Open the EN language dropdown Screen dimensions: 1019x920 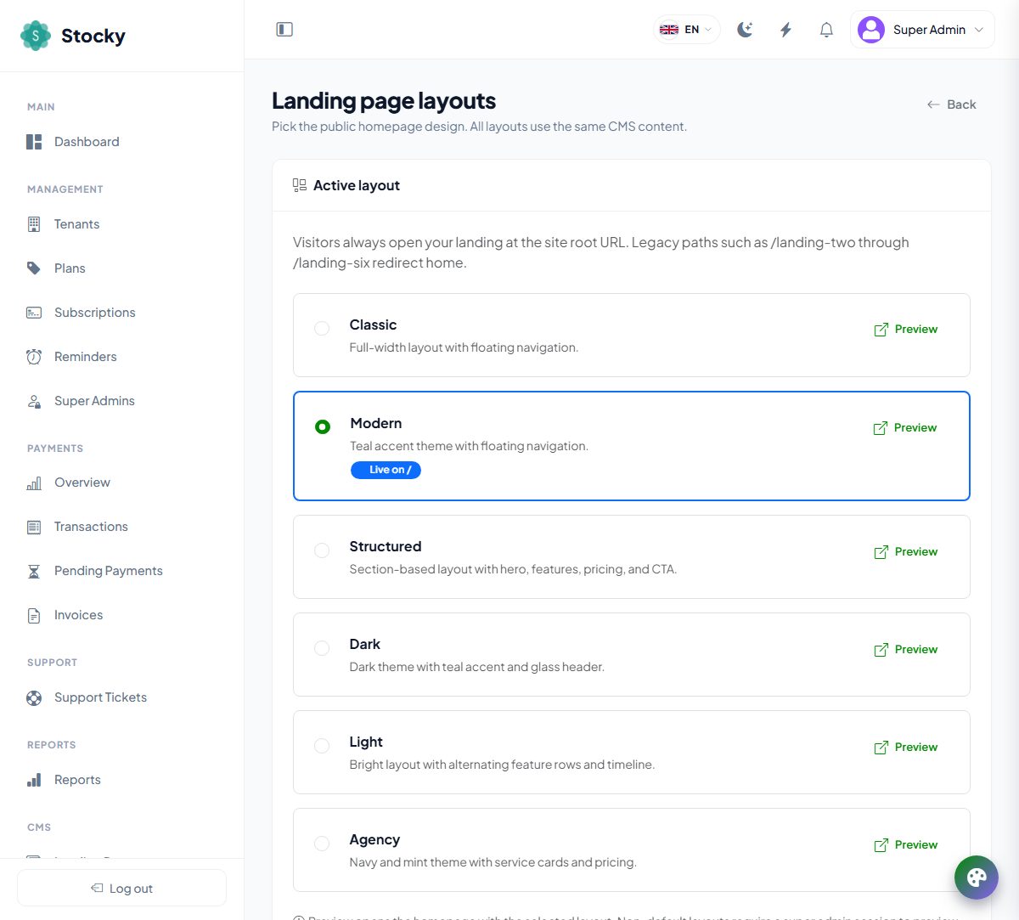687,30
